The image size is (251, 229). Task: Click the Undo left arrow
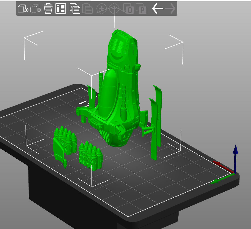(x=157, y=8)
